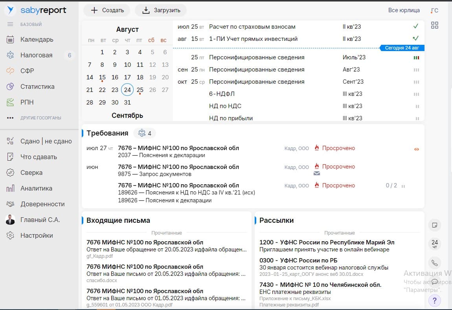Open requirement 9875 — Запрос документов

click(154, 174)
